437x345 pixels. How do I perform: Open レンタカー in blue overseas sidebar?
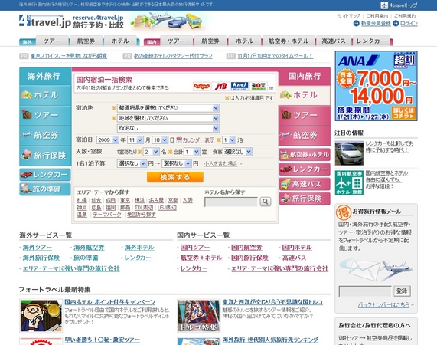click(x=45, y=175)
